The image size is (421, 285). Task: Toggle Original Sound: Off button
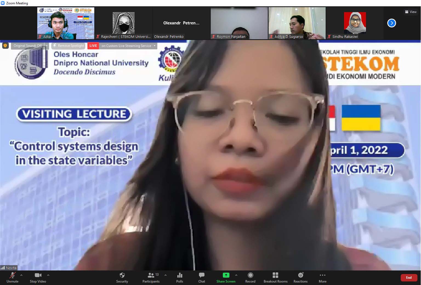(28, 46)
